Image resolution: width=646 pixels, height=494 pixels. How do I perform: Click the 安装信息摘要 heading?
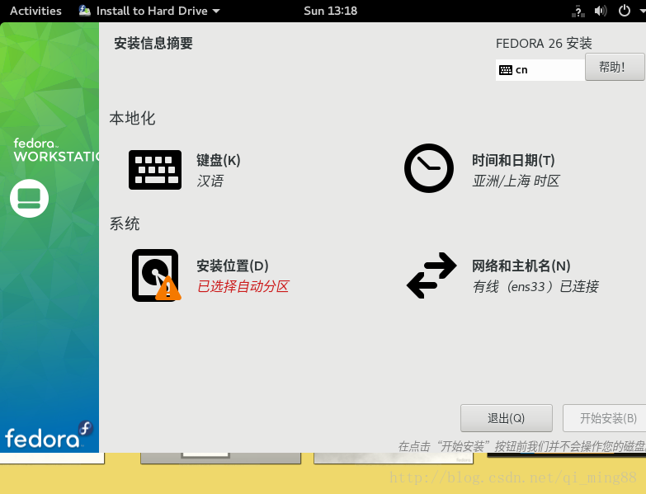(153, 43)
